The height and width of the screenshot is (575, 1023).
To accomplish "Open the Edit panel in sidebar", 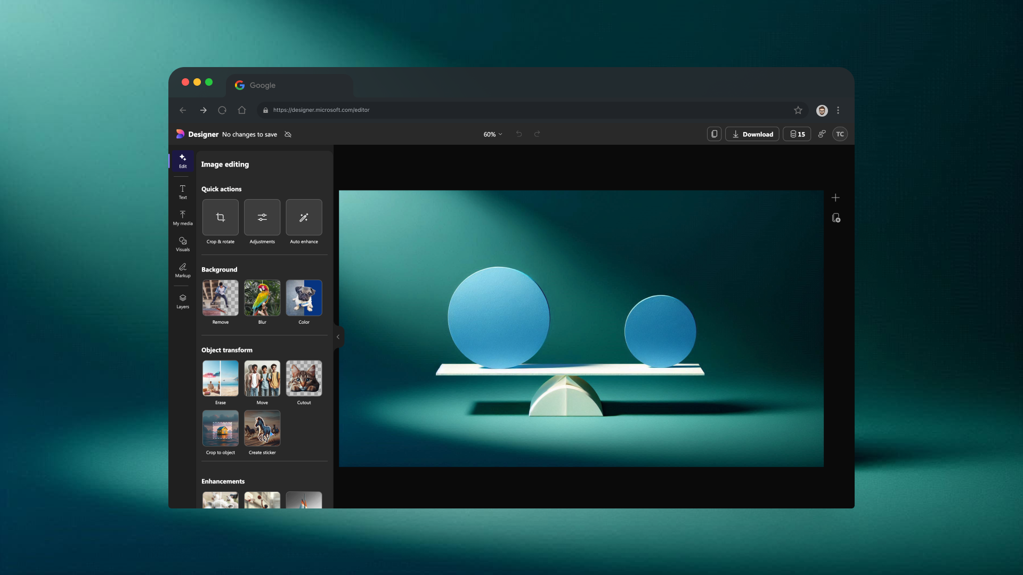I will click(183, 161).
